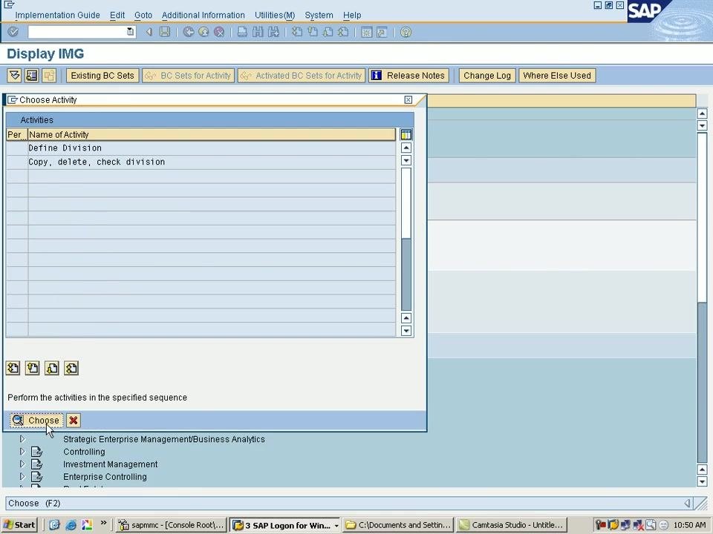The height and width of the screenshot is (534, 713).
Task: Click the Windows Start button
Action: pyautogui.click(x=19, y=525)
